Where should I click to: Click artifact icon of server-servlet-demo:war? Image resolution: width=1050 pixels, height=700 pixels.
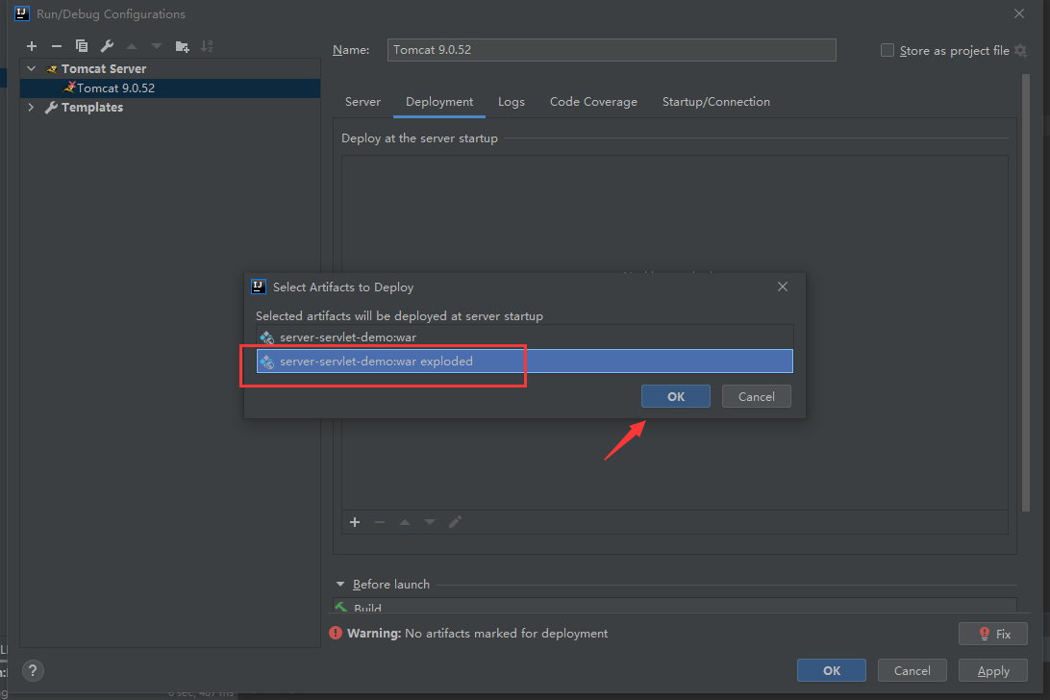pos(267,337)
